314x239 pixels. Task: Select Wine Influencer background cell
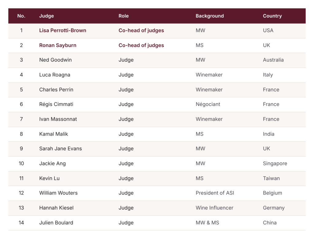(x=214, y=208)
